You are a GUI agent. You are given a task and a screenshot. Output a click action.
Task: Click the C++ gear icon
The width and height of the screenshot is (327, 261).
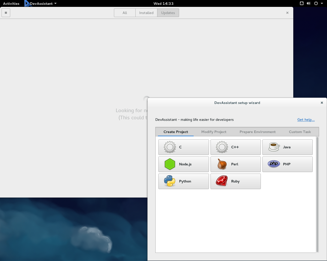(x=222, y=147)
